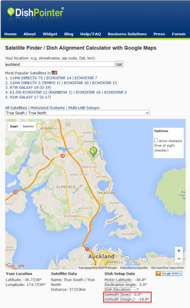Open the About page
Image resolution: width=190 pixels, height=308 pixels.
[x=30, y=34]
